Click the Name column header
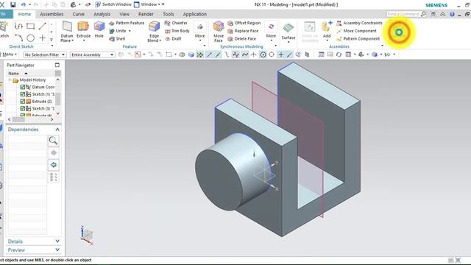This screenshot has width=471, height=265. coord(30,74)
